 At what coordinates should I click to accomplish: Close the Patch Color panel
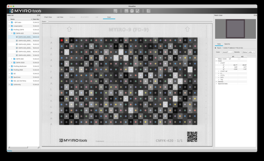(x=256, y=15)
